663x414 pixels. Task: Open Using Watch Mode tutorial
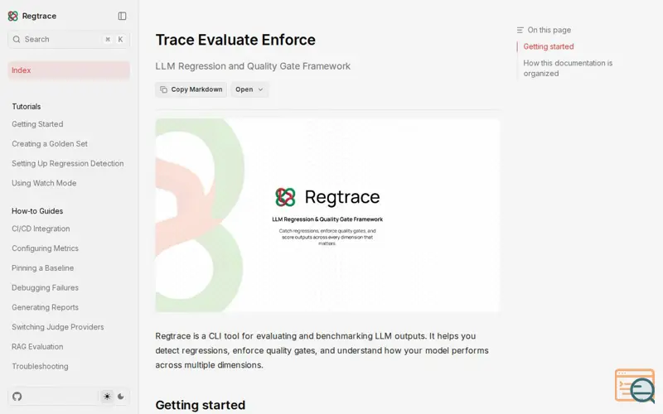(44, 183)
